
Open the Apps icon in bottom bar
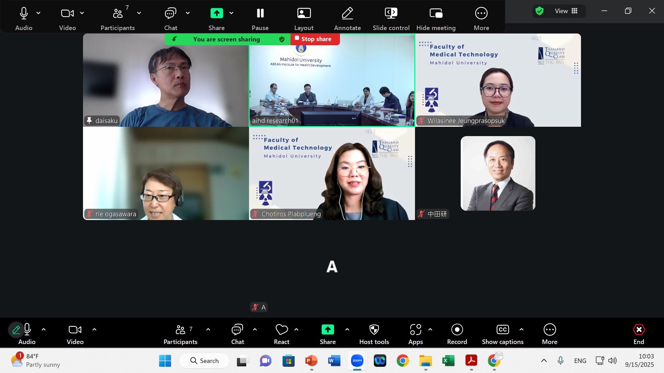tap(415, 330)
